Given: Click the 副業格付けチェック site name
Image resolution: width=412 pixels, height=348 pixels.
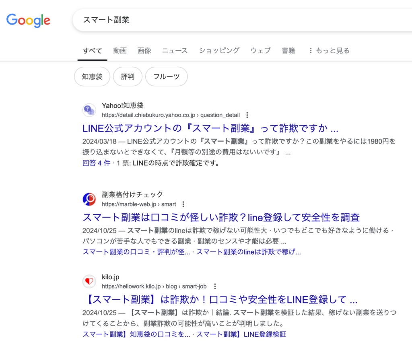Looking at the screenshot, I should tap(132, 195).
